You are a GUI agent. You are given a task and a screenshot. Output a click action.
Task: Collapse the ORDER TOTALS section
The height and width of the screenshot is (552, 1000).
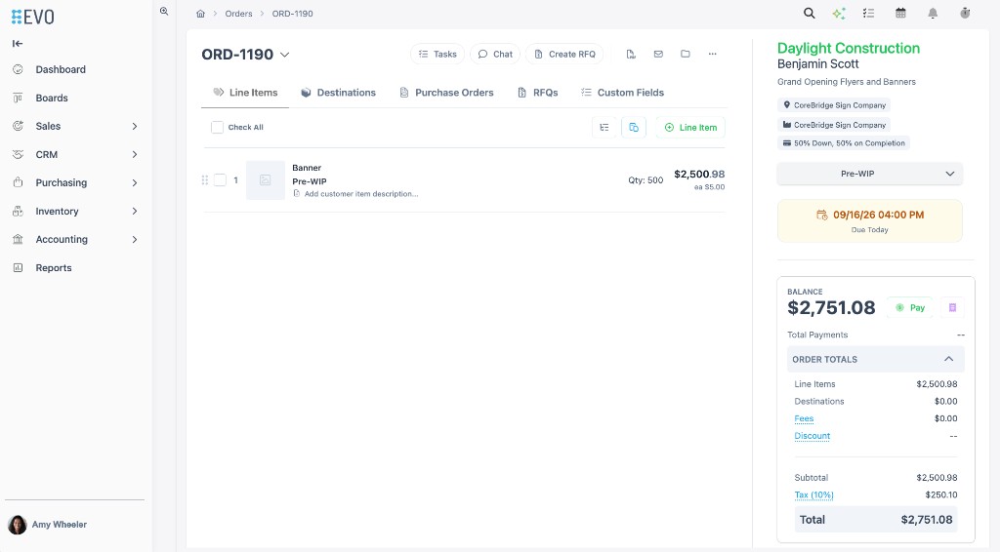(x=876, y=359)
